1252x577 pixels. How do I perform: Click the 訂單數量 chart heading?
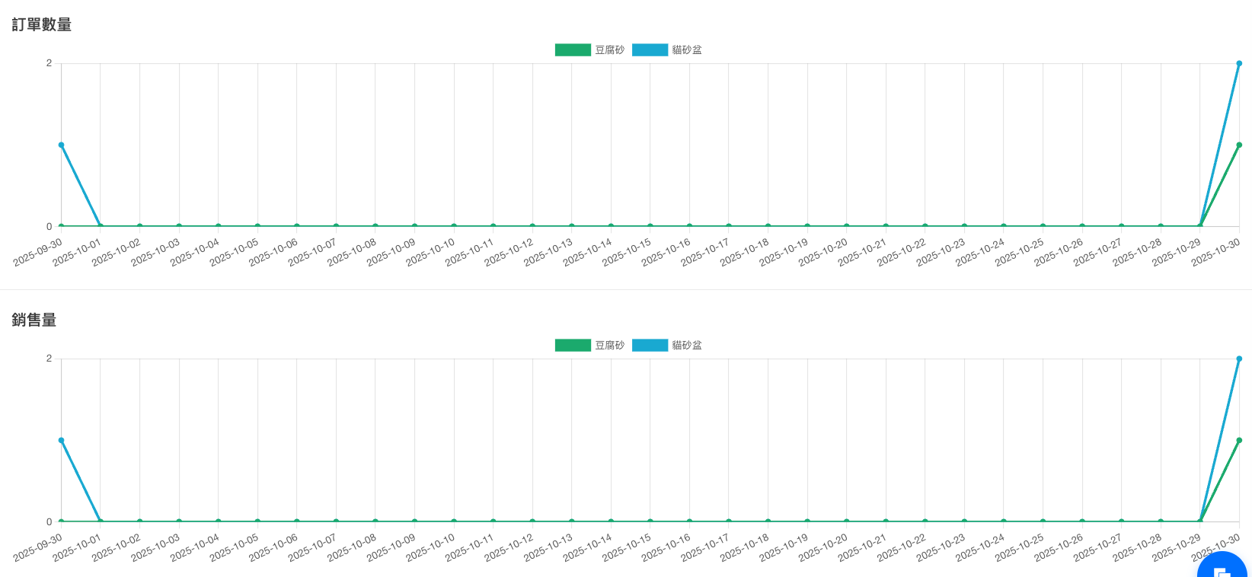click(x=42, y=24)
